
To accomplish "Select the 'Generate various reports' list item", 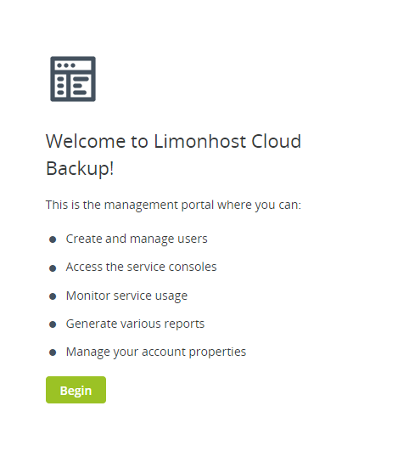I will [x=135, y=324].
